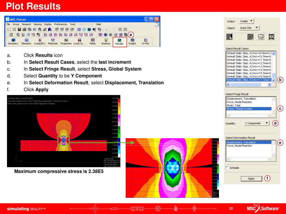286x214 pixels.
Task: Open the Help menu
Action: 99,24
